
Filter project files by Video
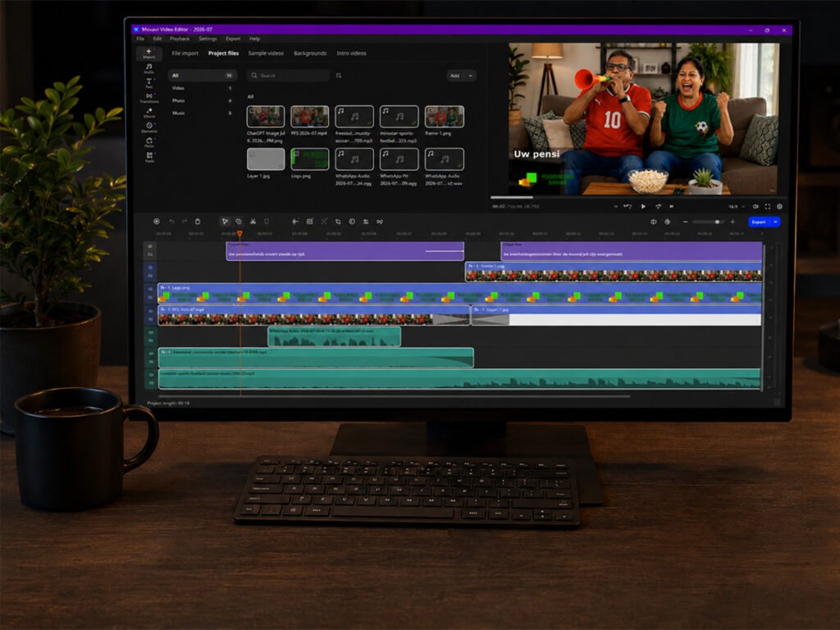click(x=202, y=88)
